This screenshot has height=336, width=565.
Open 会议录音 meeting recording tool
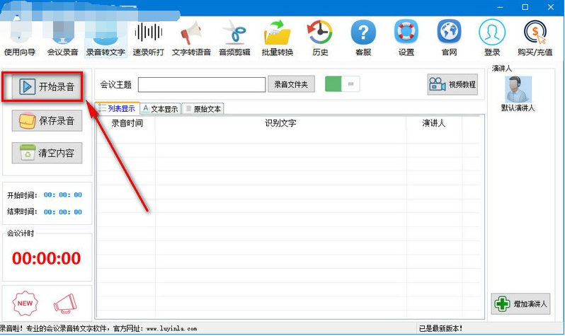[63, 39]
